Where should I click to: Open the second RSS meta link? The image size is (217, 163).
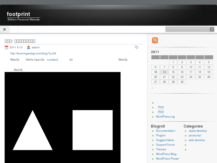click(x=161, y=112)
